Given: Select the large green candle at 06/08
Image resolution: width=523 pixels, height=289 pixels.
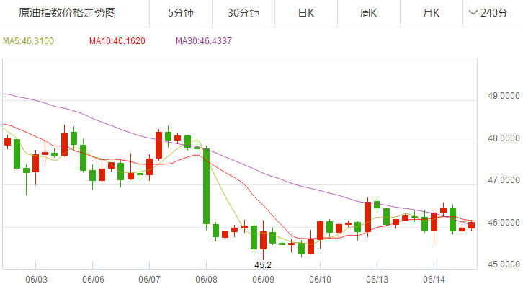Looking at the screenshot, I should [207, 186].
